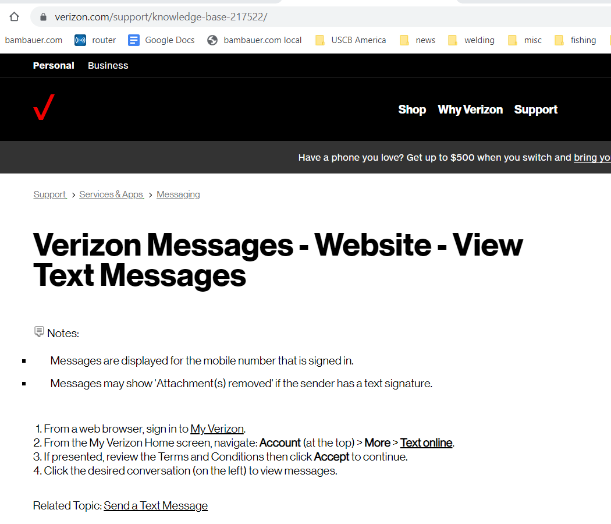Click the My Verizon sign-in link
The image size is (611, 524).
[216, 429]
